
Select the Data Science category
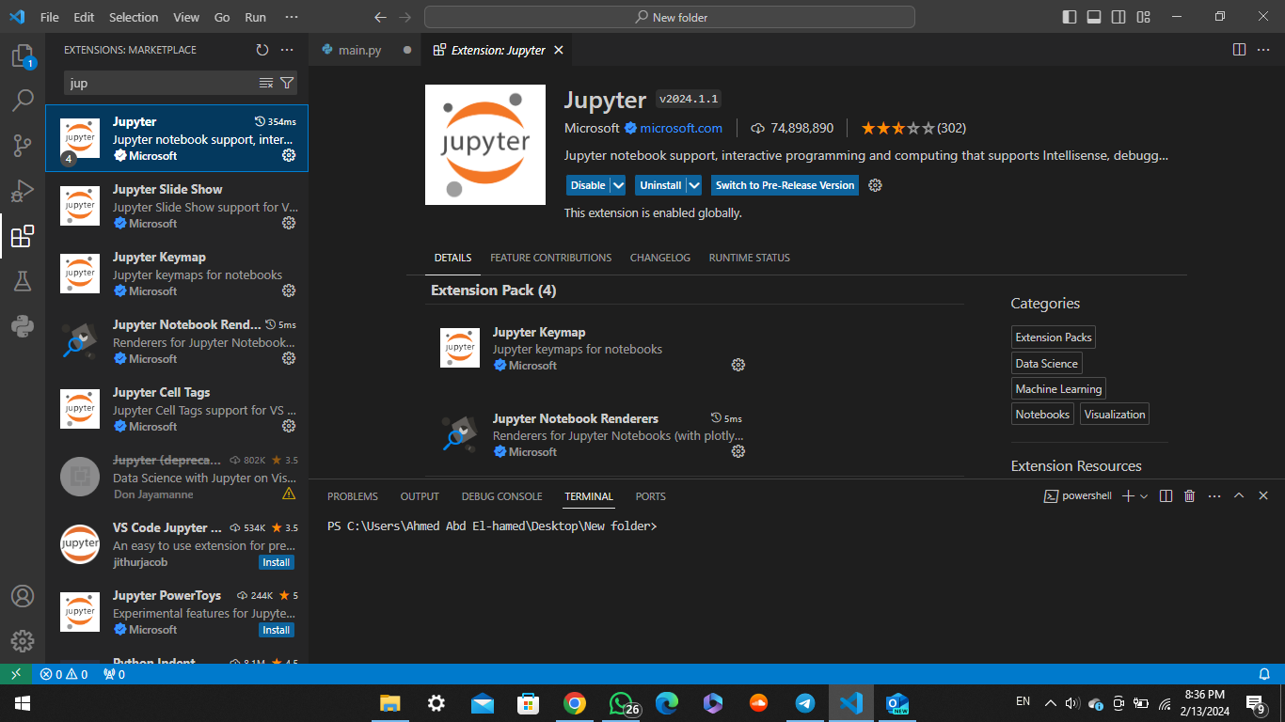pyautogui.click(x=1047, y=364)
